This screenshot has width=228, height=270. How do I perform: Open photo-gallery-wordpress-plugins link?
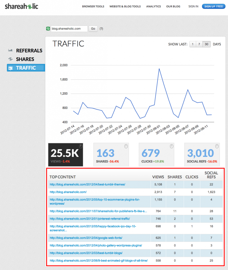click(96, 245)
